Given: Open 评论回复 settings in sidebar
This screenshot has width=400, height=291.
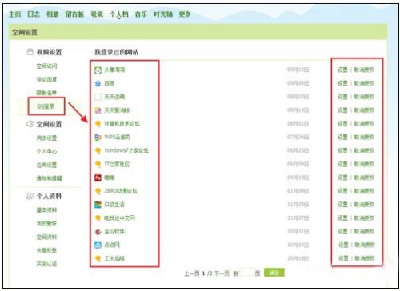Looking at the screenshot, I should click(x=46, y=79).
